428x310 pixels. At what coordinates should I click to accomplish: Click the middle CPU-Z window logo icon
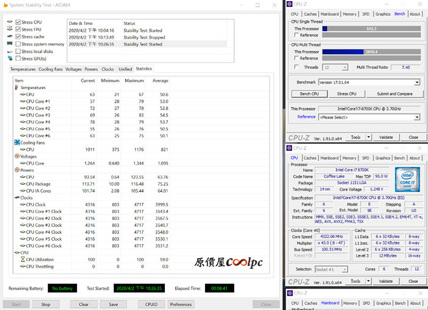click(x=289, y=148)
